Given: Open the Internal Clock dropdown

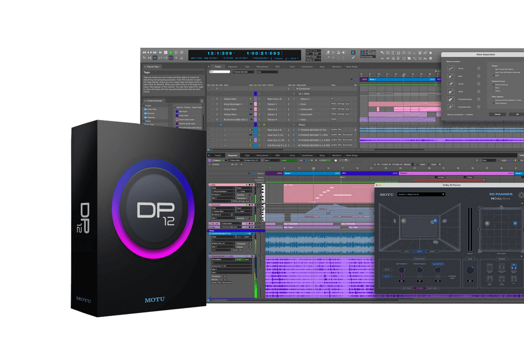Looking at the screenshot, I should (x=312, y=51).
